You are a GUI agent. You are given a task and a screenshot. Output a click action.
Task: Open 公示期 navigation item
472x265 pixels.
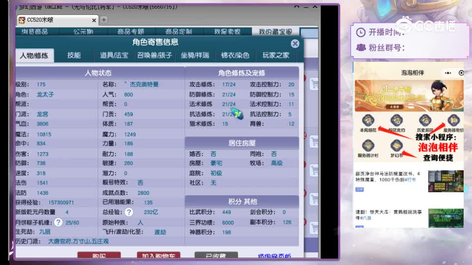84,31
